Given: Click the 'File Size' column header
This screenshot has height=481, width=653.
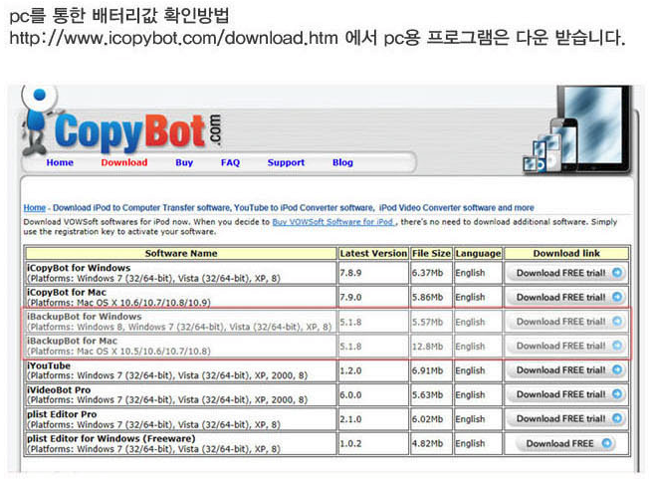Looking at the screenshot, I should point(431,253).
